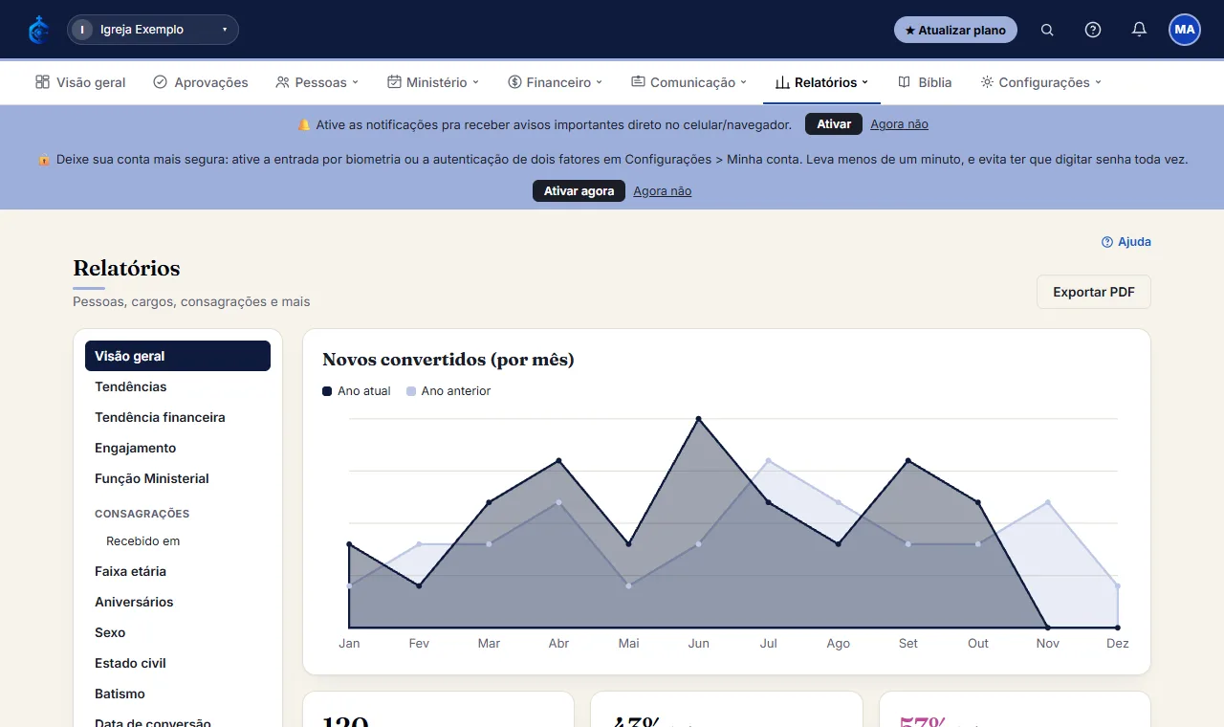This screenshot has width=1224, height=727.
Task: Open the search magnifier icon
Action: pyautogui.click(x=1047, y=30)
